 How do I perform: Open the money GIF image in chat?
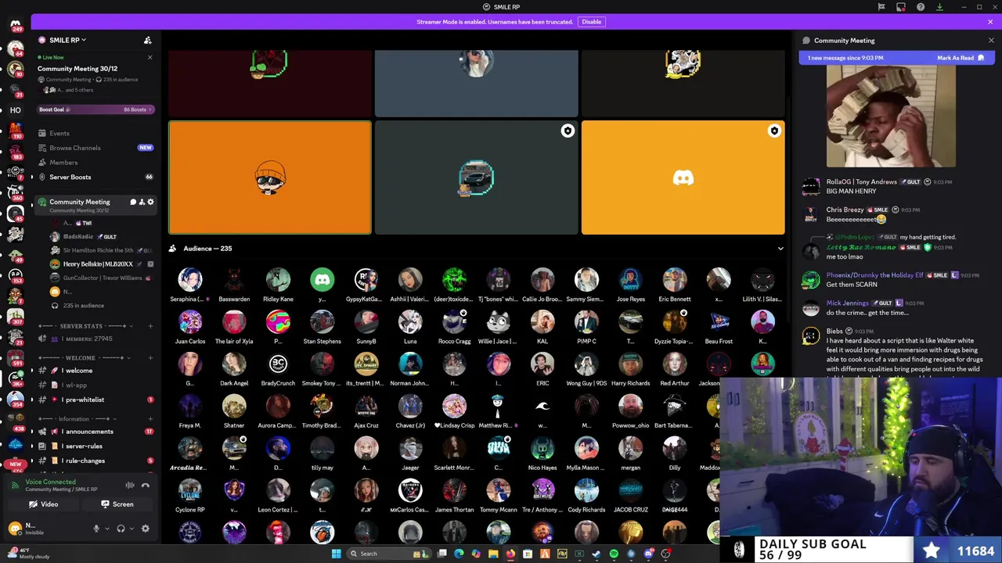click(x=891, y=117)
